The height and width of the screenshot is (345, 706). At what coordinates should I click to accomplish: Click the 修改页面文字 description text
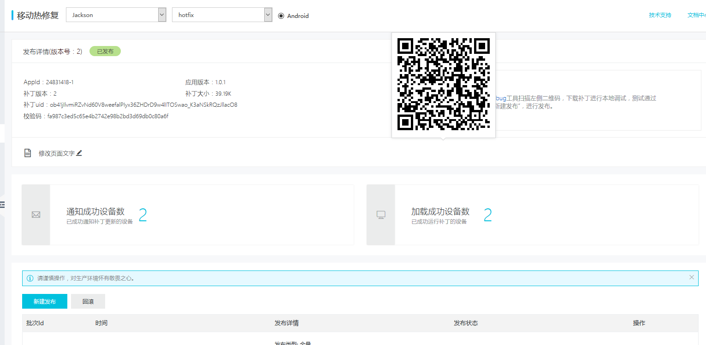click(57, 153)
